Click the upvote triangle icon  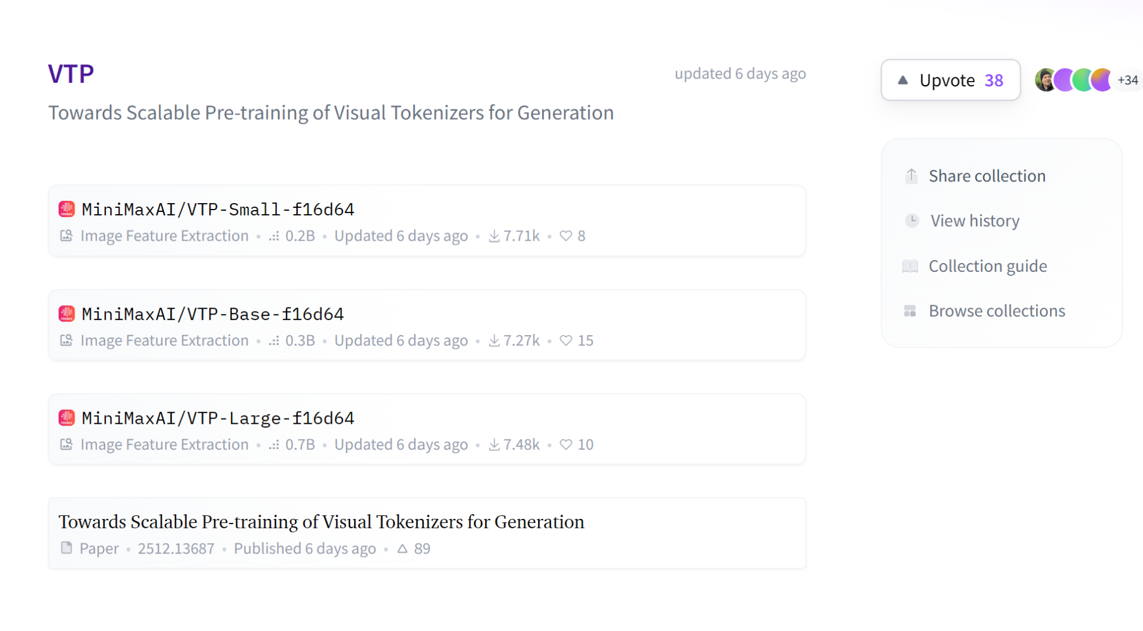[903, 80]
